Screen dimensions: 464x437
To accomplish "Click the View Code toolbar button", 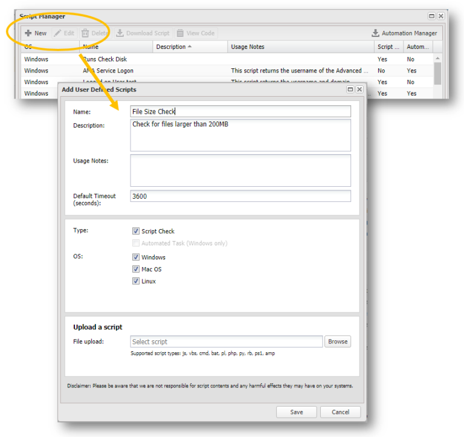I will (x=195, y=33).
